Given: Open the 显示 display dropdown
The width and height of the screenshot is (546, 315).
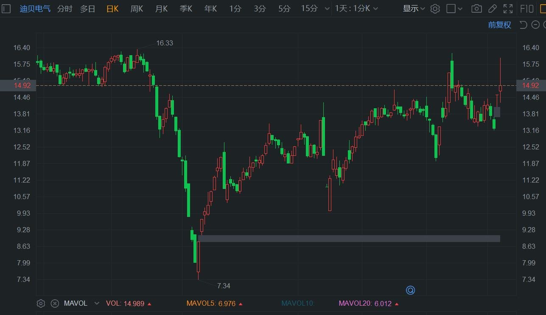Looking at the screenshot, I should [x=414, y=8].
